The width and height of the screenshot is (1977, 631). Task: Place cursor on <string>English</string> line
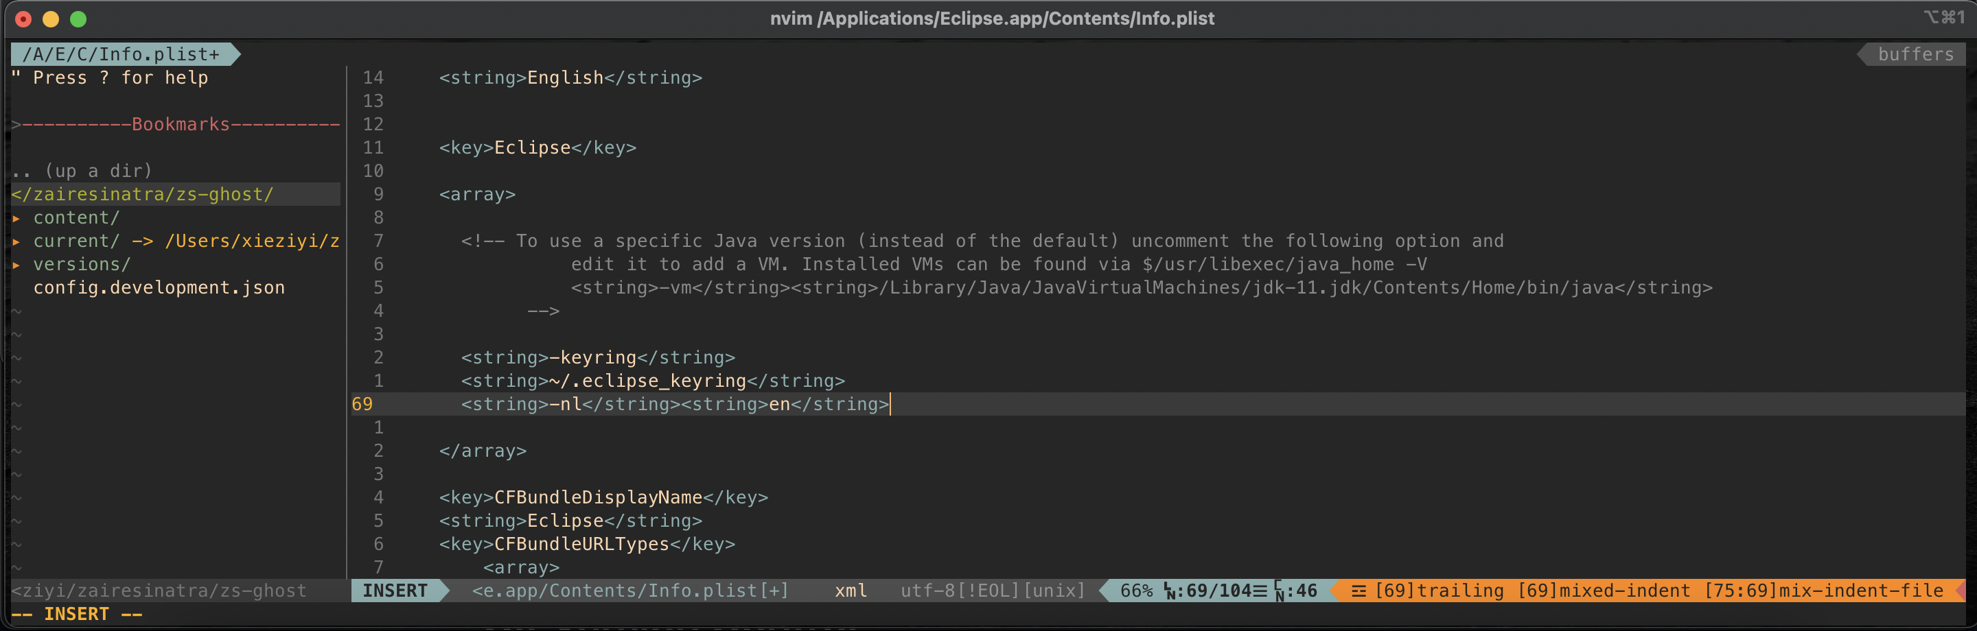click(x=570, y=78)
